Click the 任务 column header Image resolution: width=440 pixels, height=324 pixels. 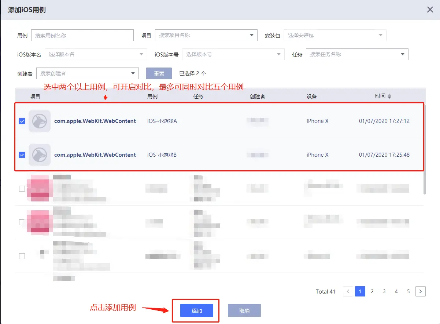pyautogui.click(x=198, y=97)
